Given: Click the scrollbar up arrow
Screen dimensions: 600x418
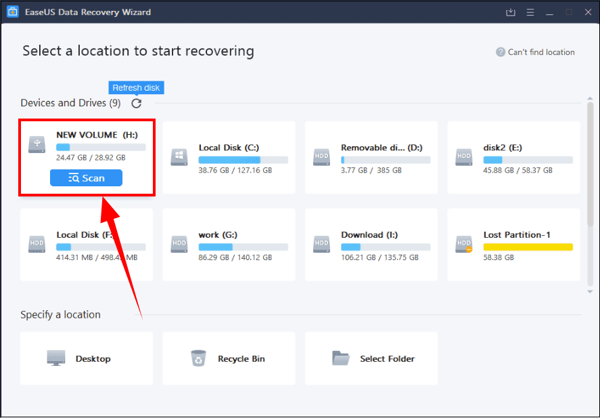Looking at the screenshot, I should pos(590,99).
